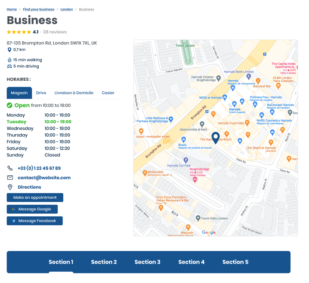Image resolution: width=309 pixels, height=283 pixels.
Task: Open the Directions link
Action: coord(29,187)
